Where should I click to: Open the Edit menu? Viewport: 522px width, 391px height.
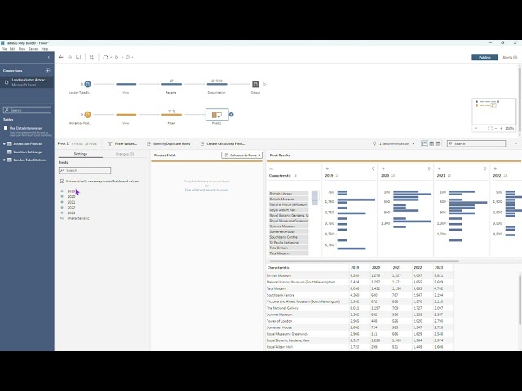[12, 49]
